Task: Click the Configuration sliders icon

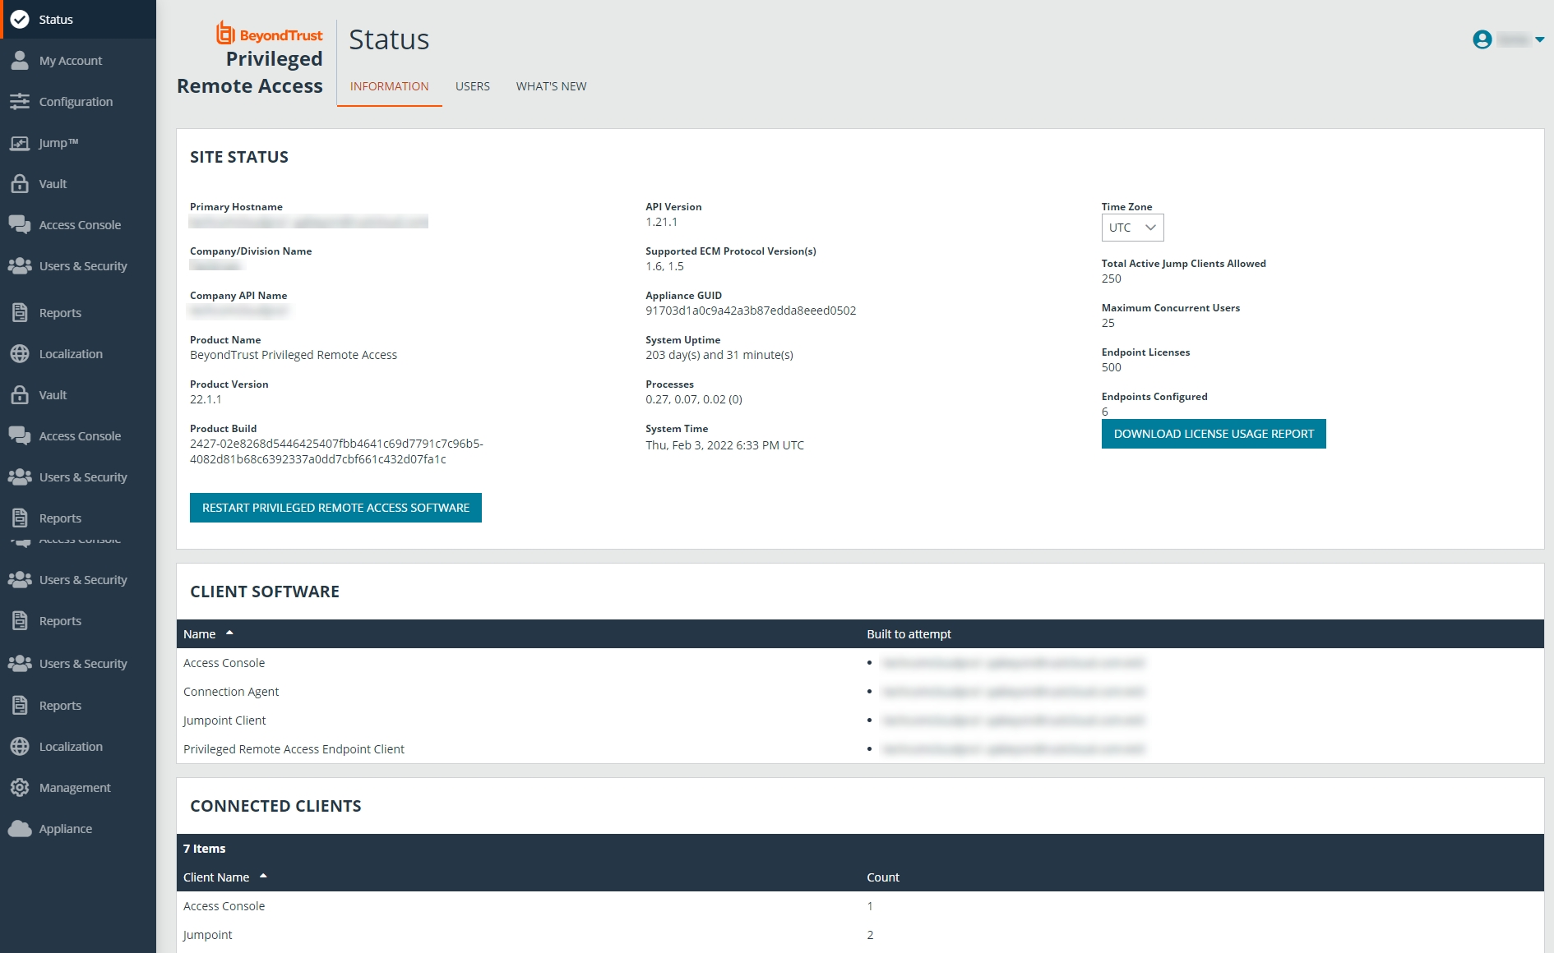Action: click(x=20, y=101)
